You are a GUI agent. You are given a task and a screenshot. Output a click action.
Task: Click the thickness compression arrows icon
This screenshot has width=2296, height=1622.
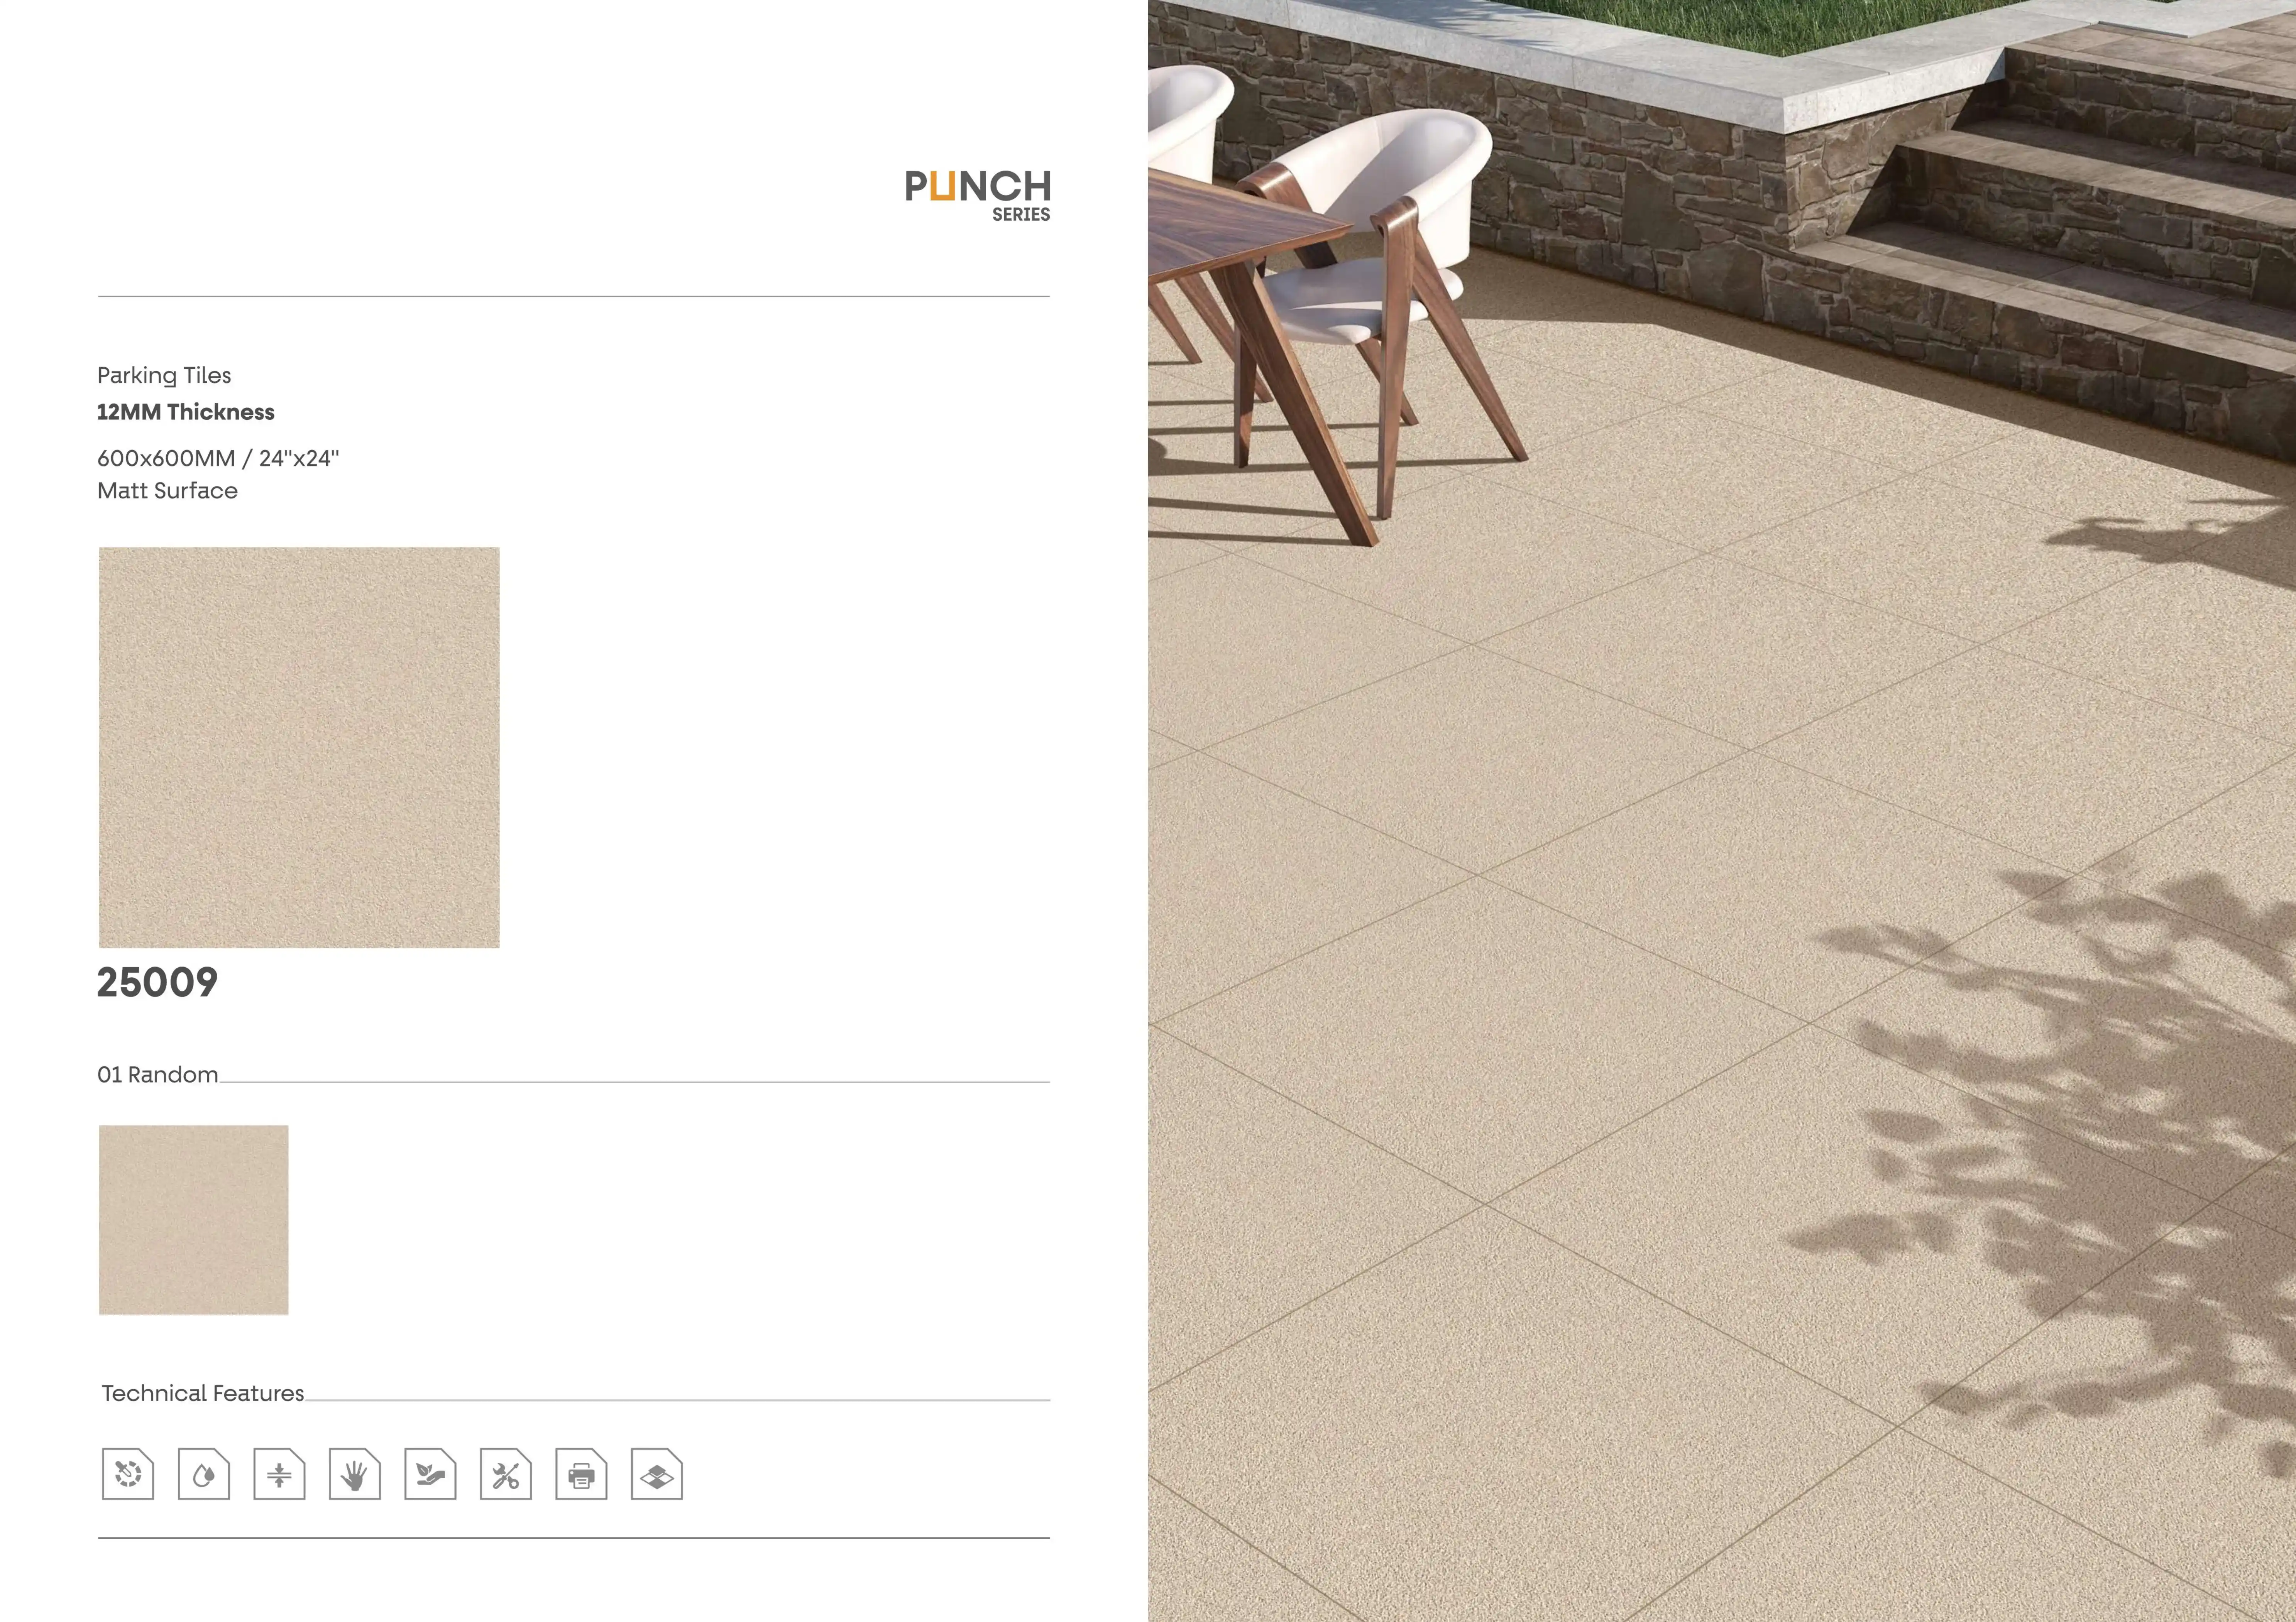pos(279,1474)
